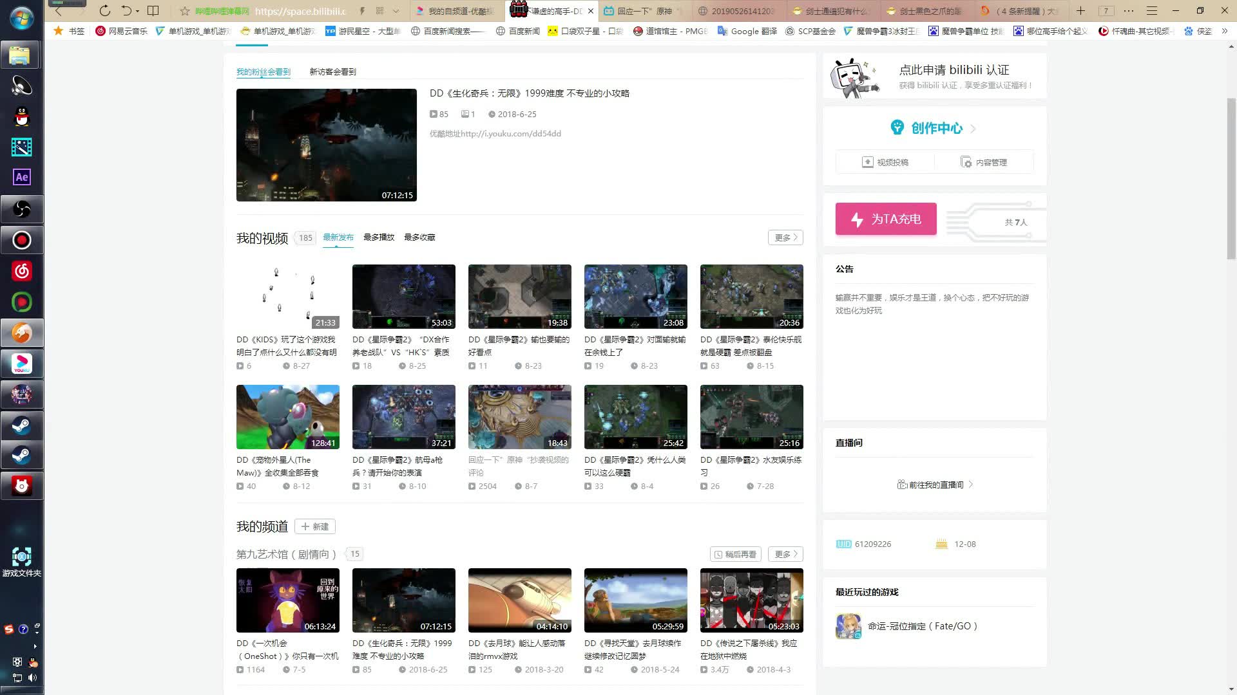This screenshot has width=1237, height=695.
Task: Switch to the 我的自频道-优酷 tab
Action: [456, 11]
